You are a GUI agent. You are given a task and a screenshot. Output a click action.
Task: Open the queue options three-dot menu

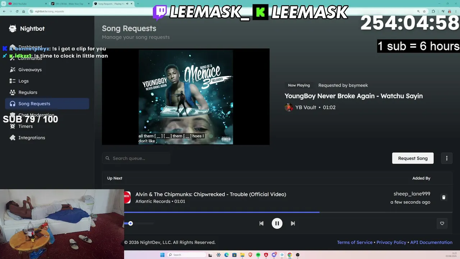[x=447, y=158]
